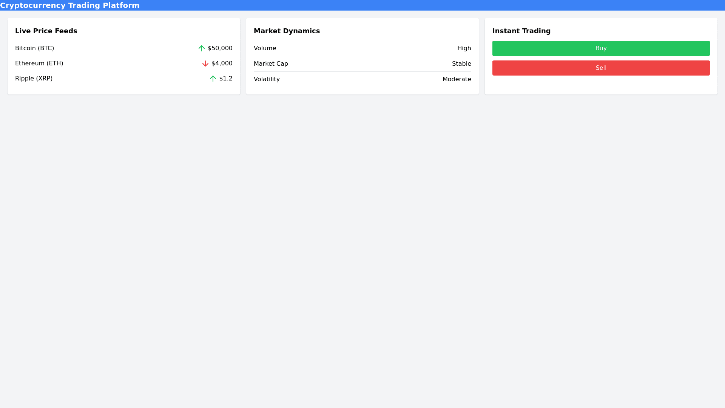Click the Stable market cap value
This screenshot has width=725, height=408.
coord(461,64)
